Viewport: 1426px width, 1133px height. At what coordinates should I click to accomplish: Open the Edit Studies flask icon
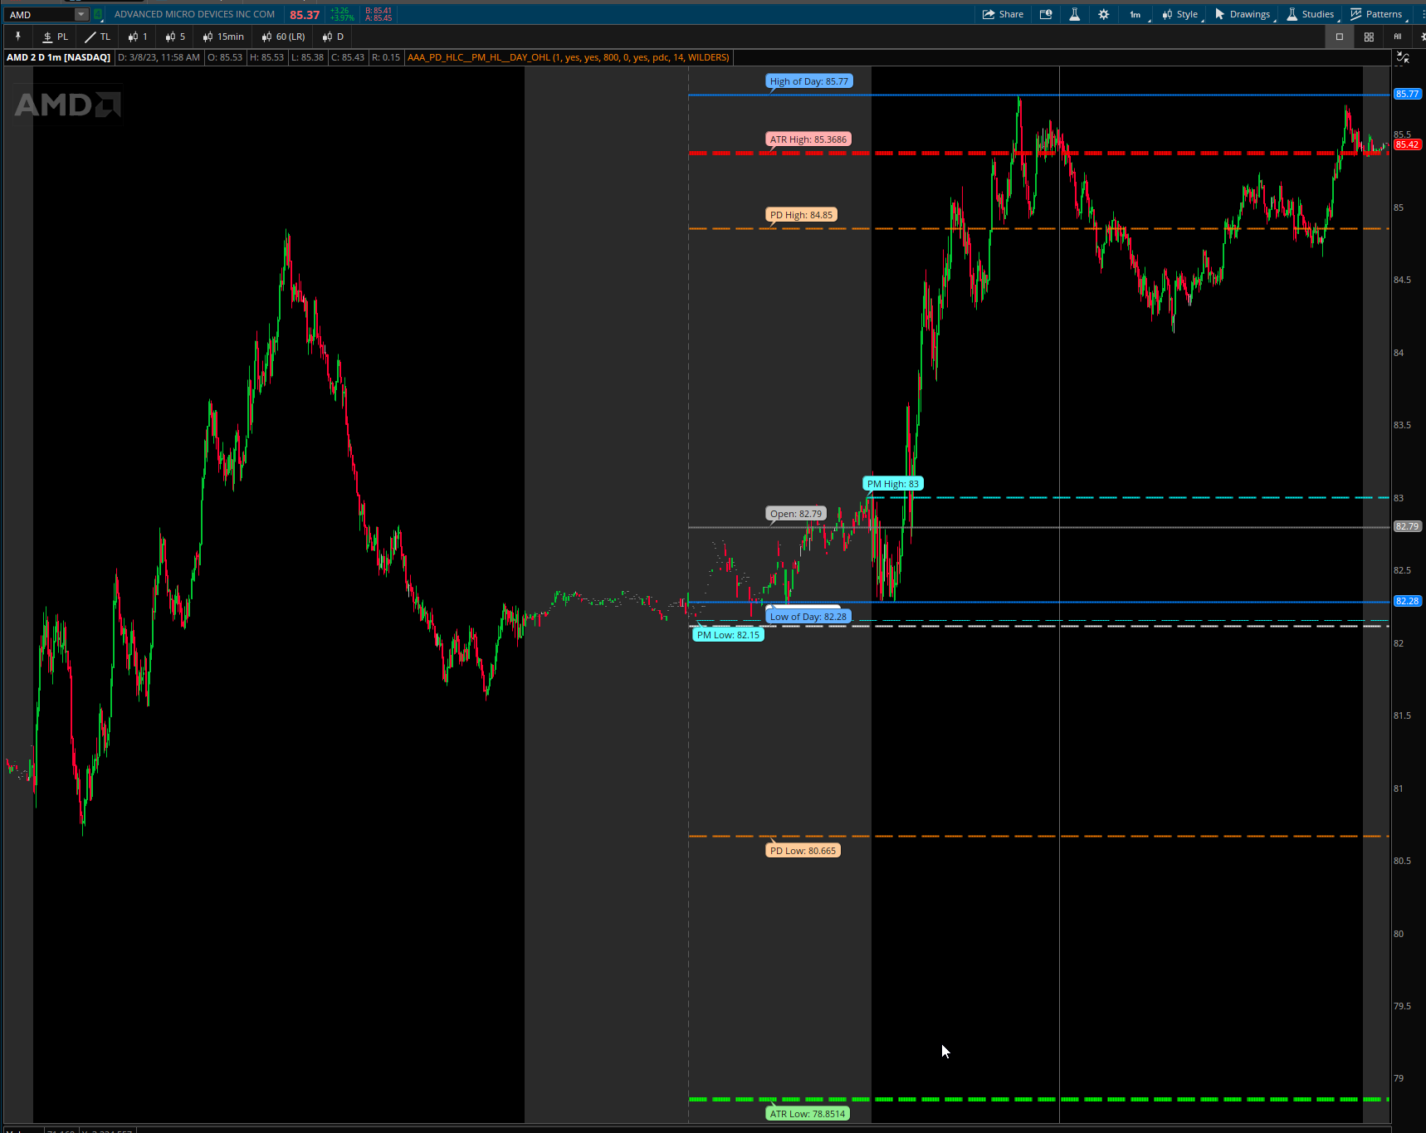1074,14
